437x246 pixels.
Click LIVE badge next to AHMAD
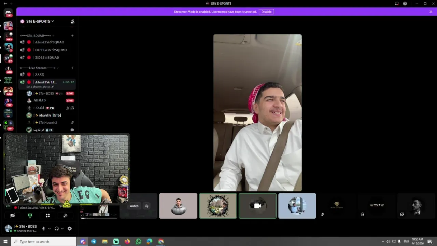tap(70, 100)
